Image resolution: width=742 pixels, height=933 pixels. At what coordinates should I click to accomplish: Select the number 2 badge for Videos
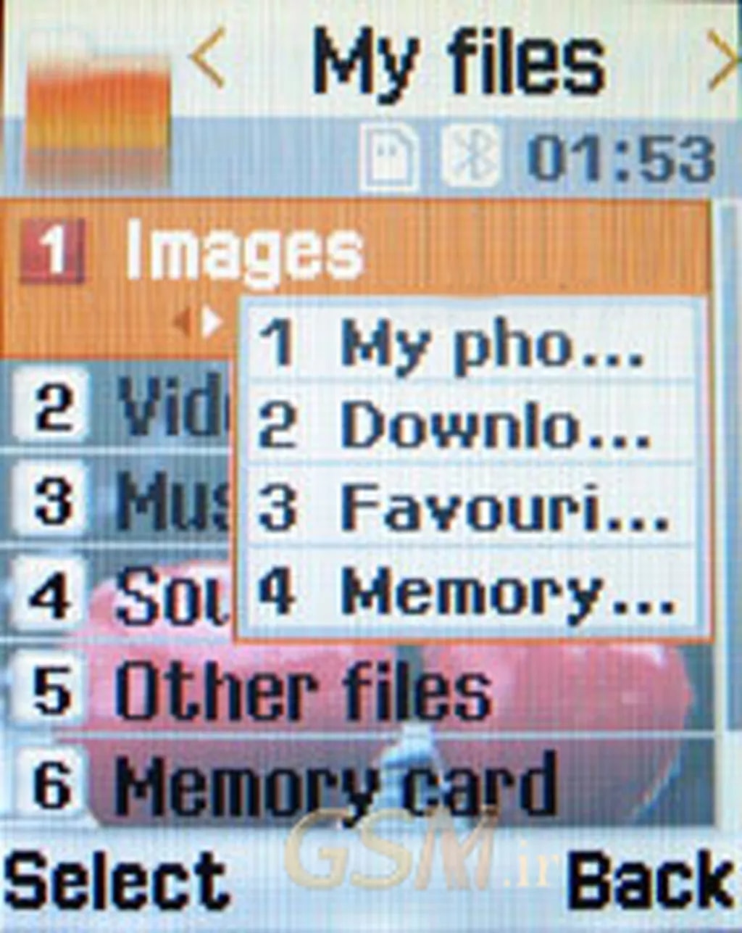53,407
